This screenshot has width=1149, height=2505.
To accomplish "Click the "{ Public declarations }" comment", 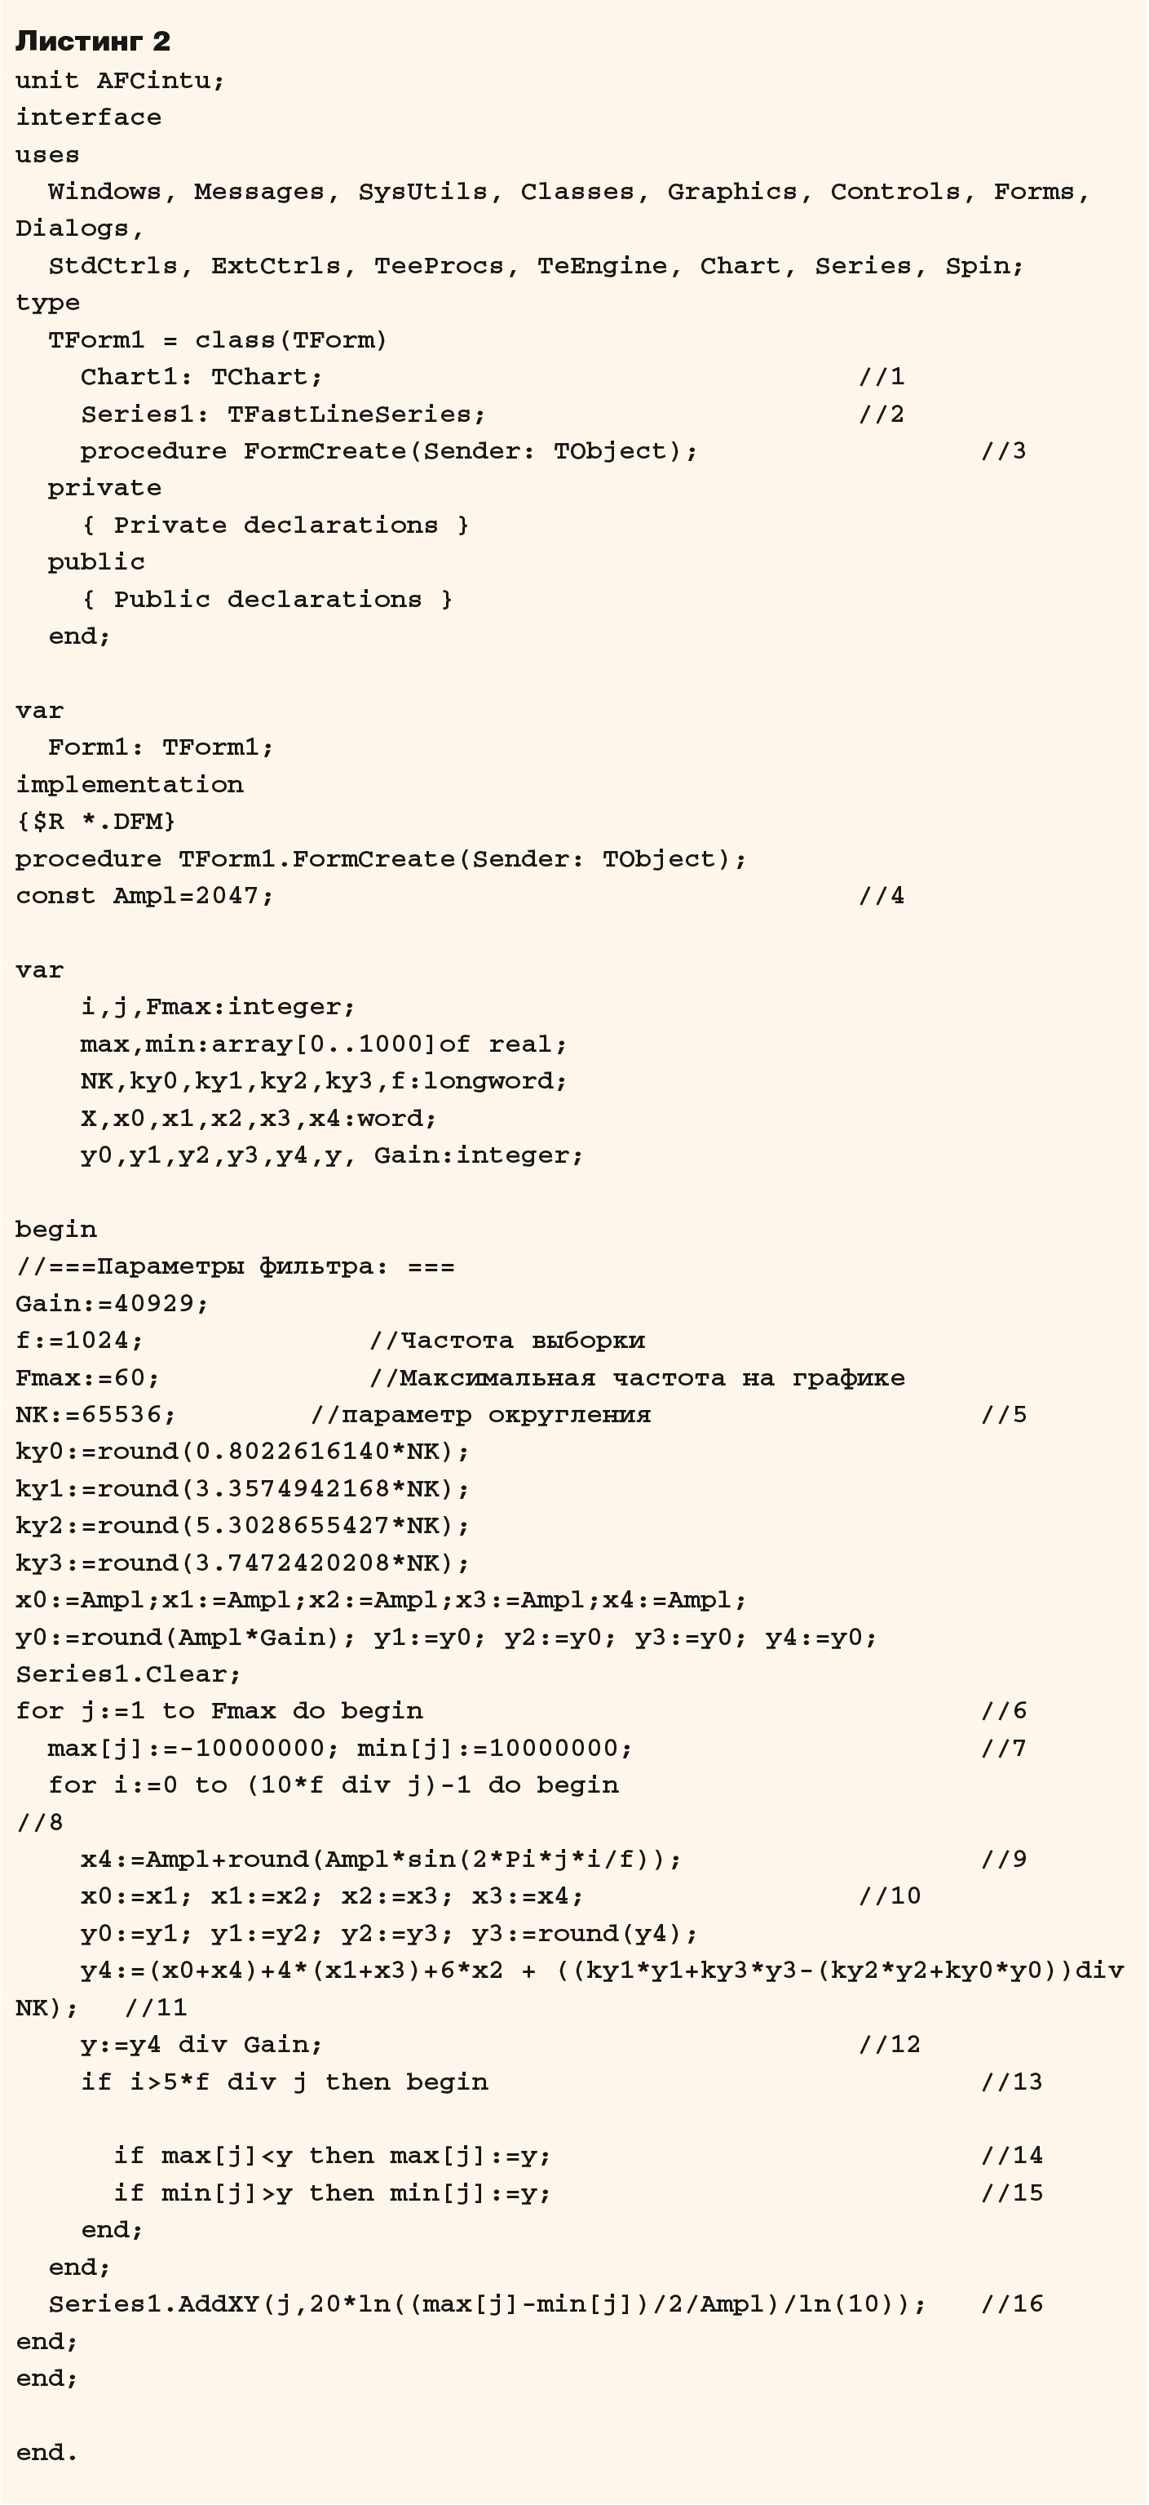I will pyautogui.click(x=267, y=600).
